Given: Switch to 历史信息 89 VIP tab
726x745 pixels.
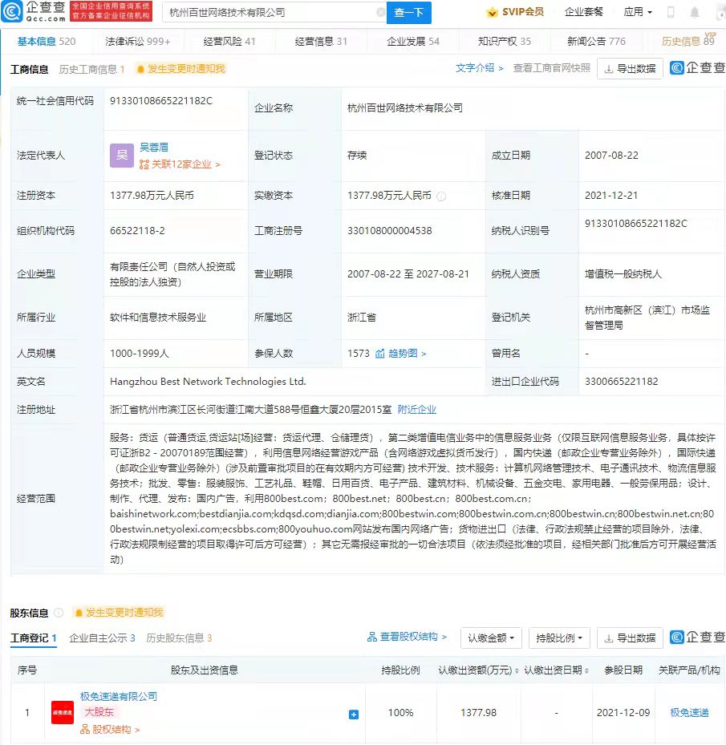Looking at the screenshot, I should pyautogui.click(x=688, y=41).
